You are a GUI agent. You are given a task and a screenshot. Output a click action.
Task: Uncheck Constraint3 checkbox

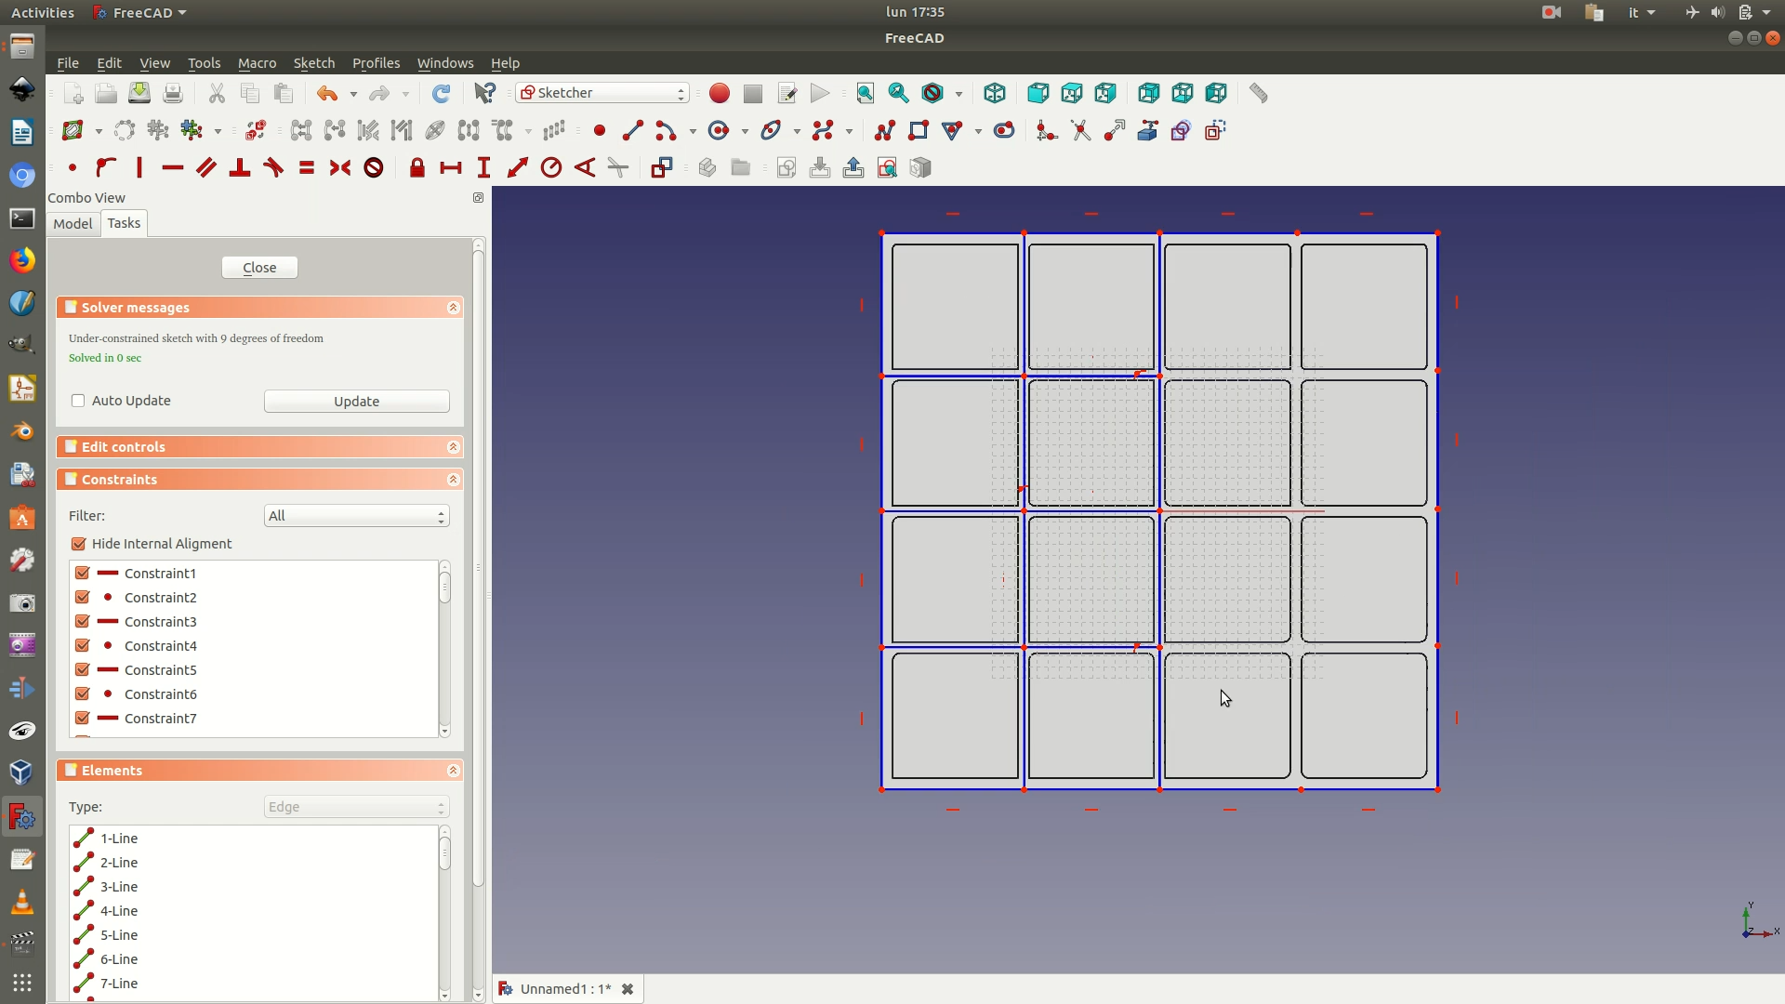pos(83,622)
